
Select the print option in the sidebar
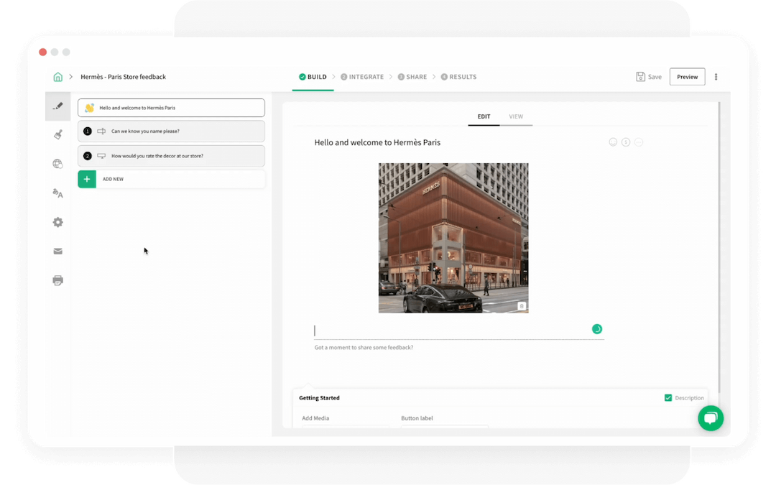pos(57,280)
